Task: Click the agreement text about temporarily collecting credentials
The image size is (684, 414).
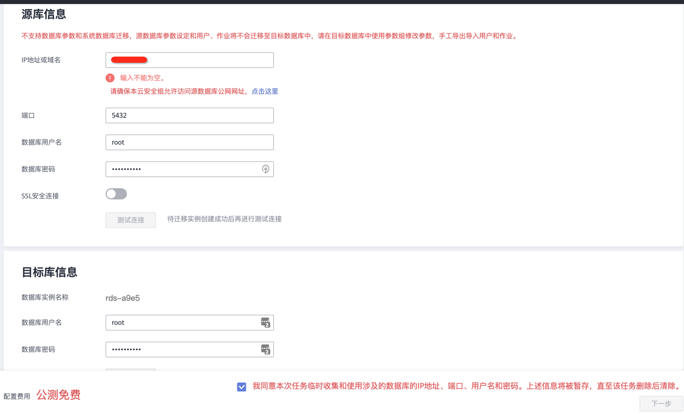Action: [467, 386]
